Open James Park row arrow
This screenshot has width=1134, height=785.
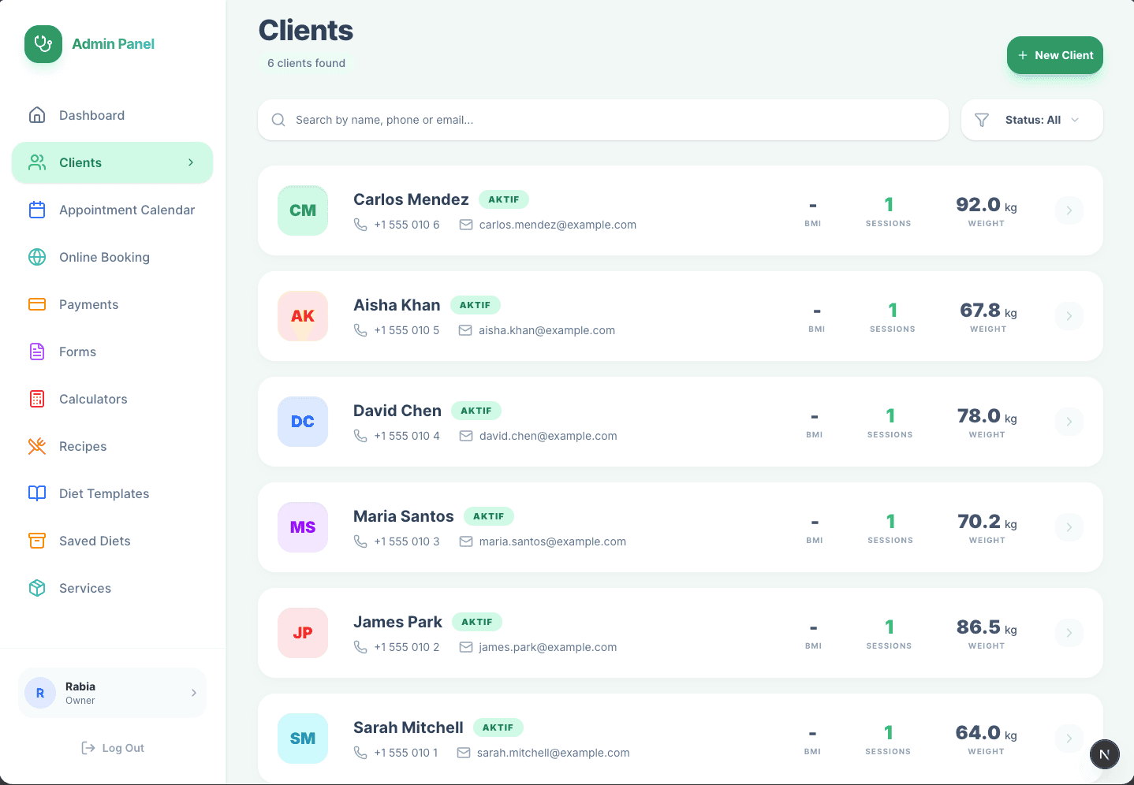[x=1069, y=633]
